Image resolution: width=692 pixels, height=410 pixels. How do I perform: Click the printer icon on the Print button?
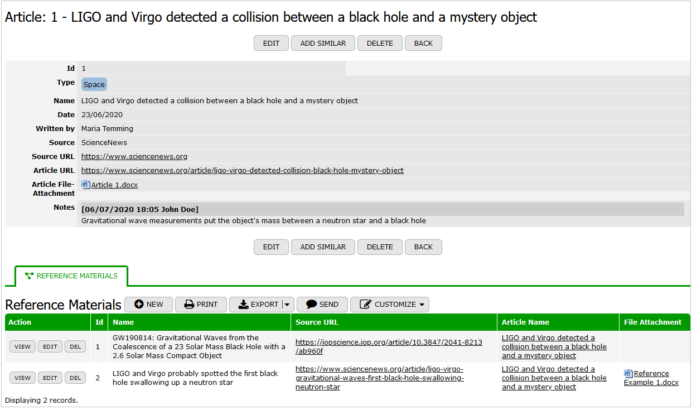pos(189,304)
